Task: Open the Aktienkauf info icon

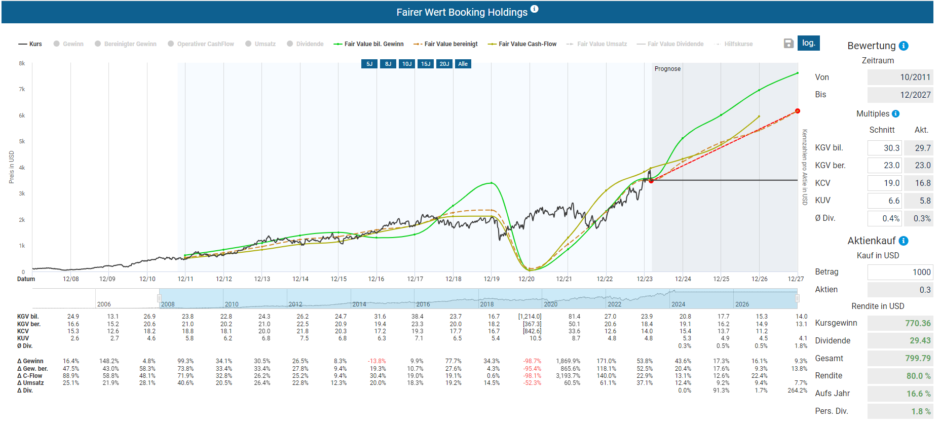Action: click(904, 241)
